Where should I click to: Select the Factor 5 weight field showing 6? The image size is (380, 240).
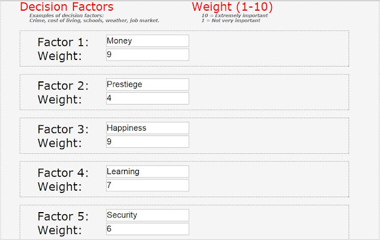click(x=148, y=229)
